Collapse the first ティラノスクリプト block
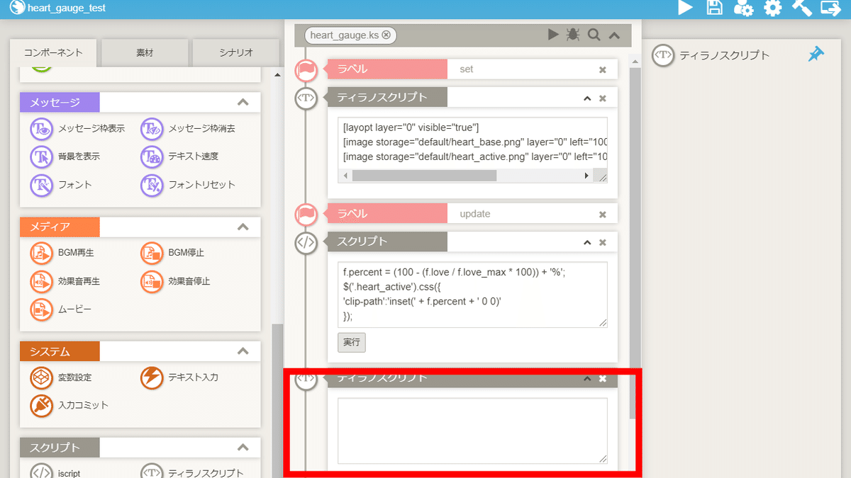 (587, 98)
